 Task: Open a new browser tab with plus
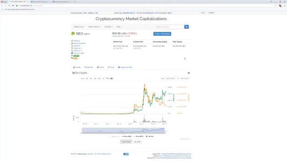click(75, 2)
